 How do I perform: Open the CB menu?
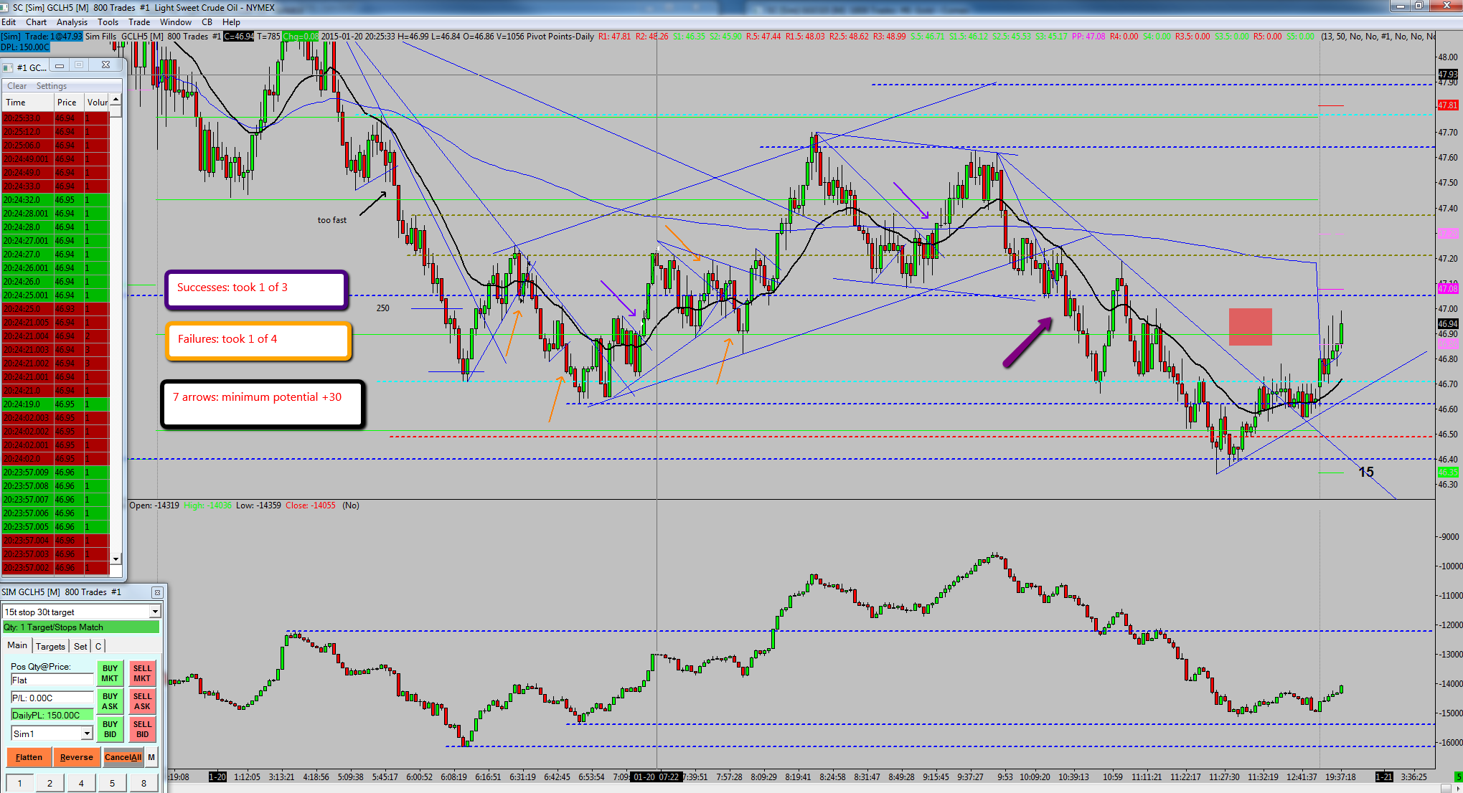[x=207, y=22]
